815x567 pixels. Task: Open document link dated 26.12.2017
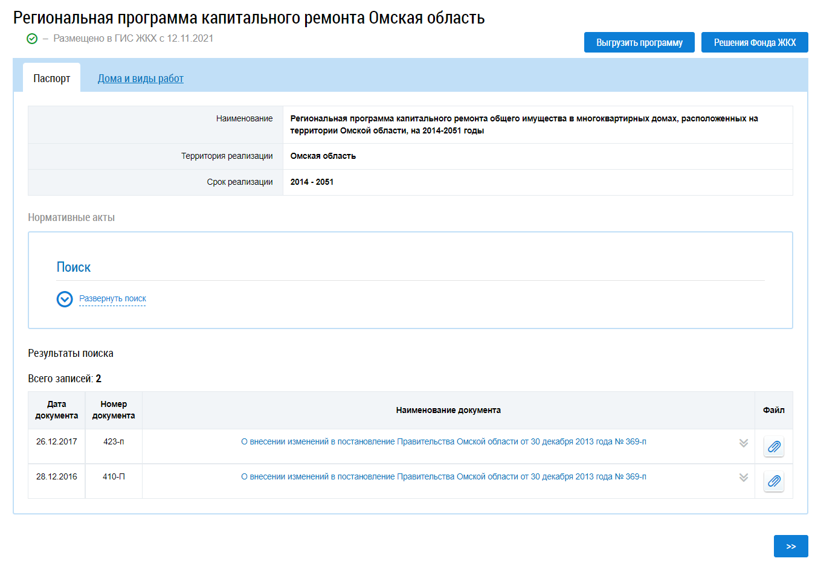[443, 442]
